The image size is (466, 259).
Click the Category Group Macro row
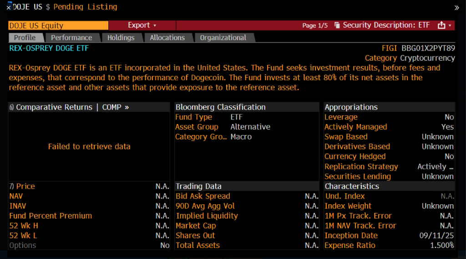[247, 137]
